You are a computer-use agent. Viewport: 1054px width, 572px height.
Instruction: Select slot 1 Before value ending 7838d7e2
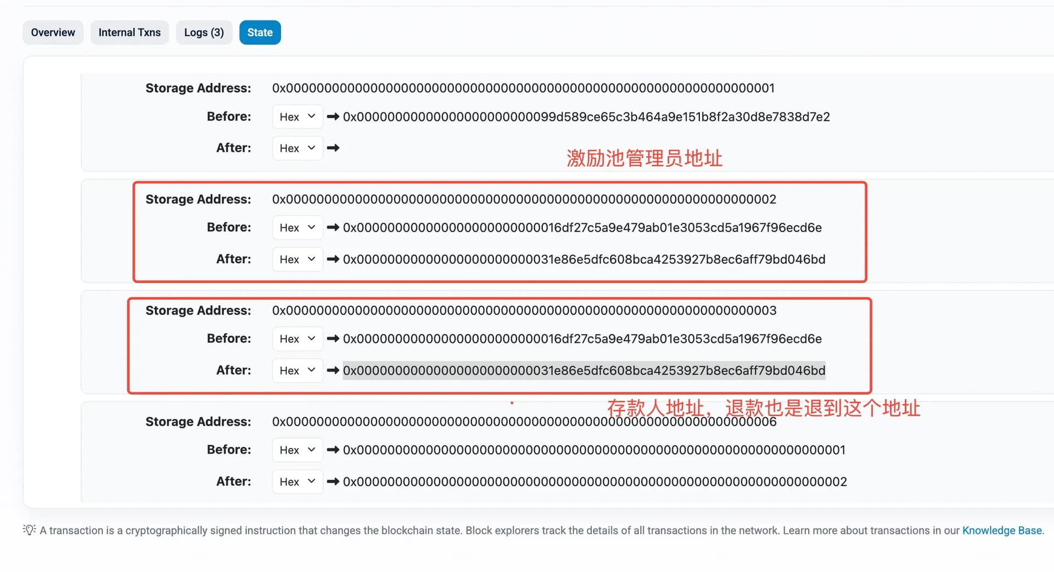(x=586, y=117)
